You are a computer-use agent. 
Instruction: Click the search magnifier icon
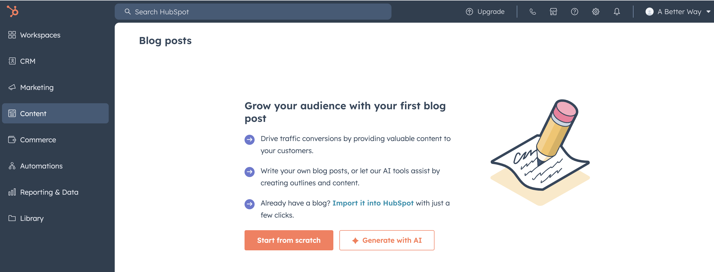tap(128, 12)
